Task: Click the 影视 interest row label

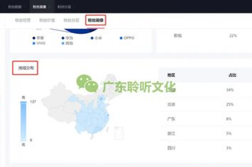Action: click(x=178, y=36)
